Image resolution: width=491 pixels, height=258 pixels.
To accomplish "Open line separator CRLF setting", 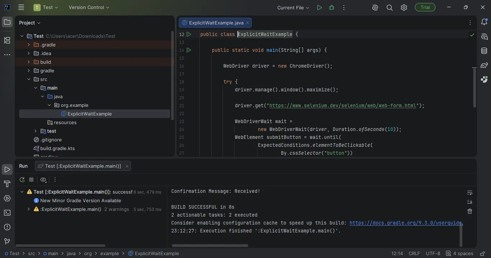I will tap(414, 253).
